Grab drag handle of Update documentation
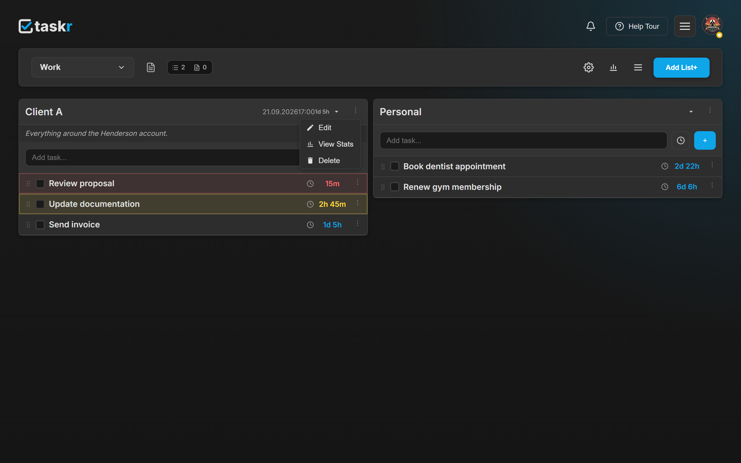 28,204
